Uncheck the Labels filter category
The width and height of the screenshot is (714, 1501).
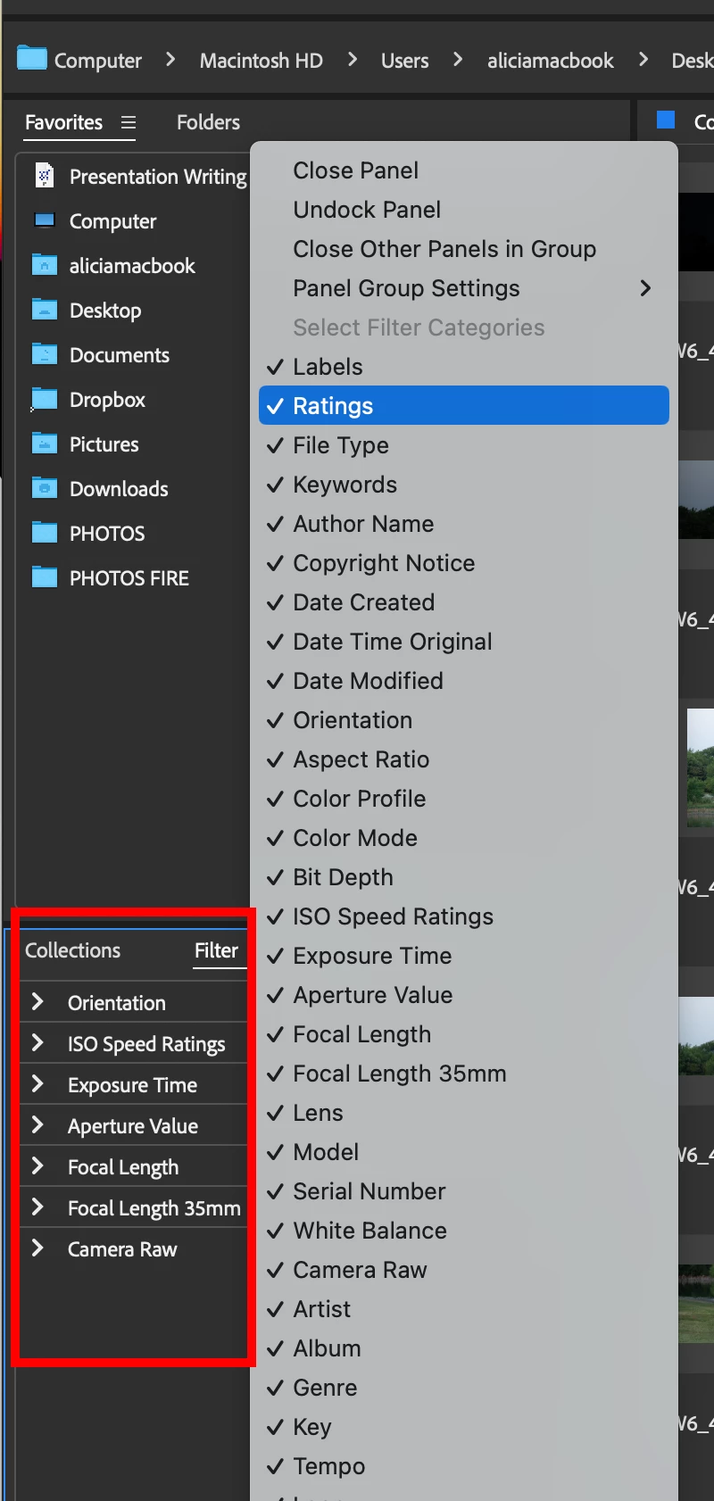[x=463, y=367]
